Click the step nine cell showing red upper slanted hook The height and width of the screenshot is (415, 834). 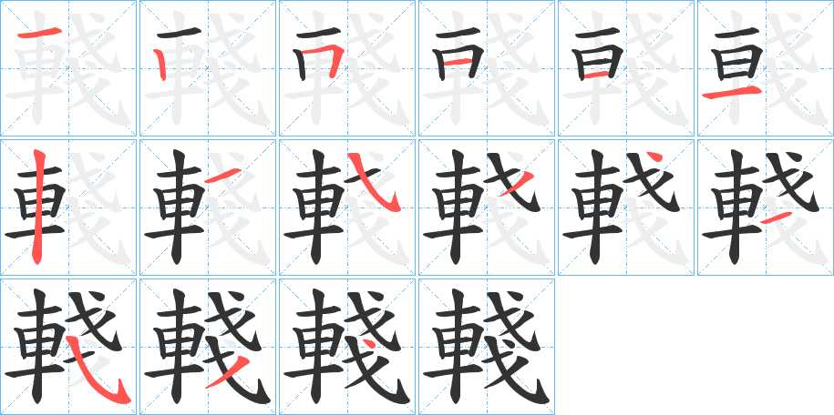click(347, 207)
